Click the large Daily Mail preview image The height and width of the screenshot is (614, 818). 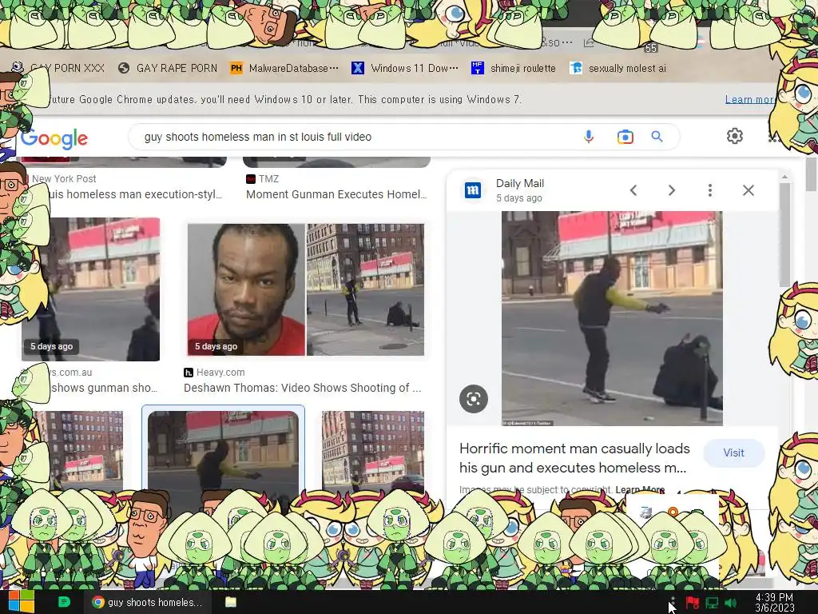click(x=612, y=318)
